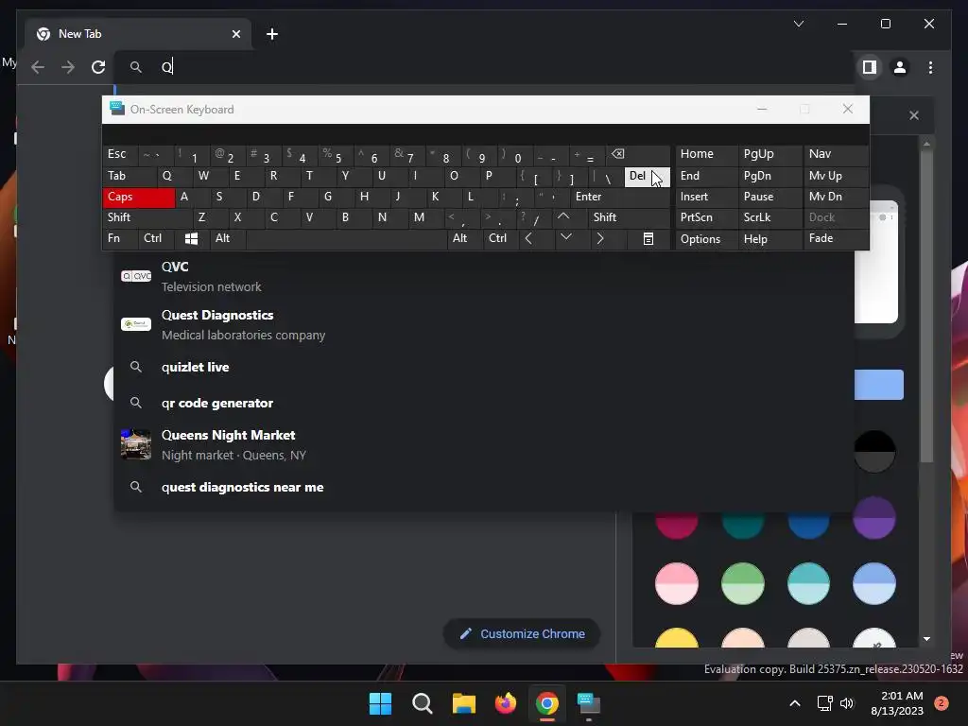Click the Chrome forward arrow
Viewport: 968px width, 726px height.
68,67
